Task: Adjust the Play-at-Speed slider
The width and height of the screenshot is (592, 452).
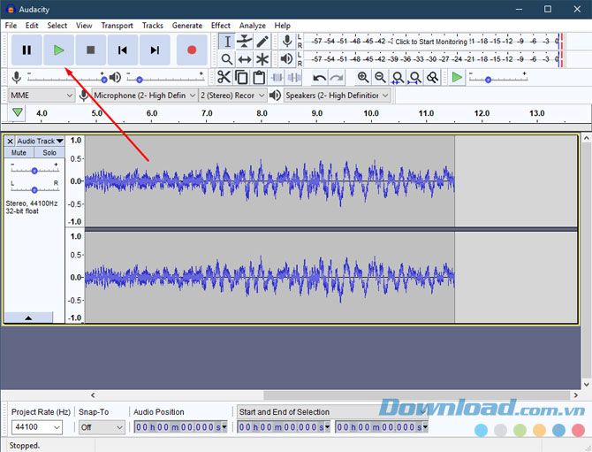Action: 497,79
